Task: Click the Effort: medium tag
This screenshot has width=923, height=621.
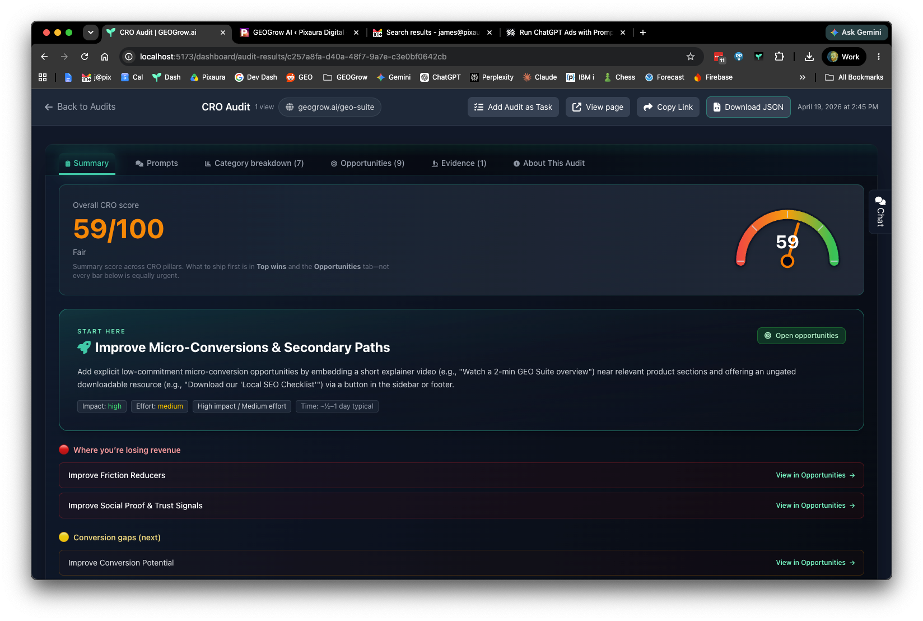Action: [x=160, y=406]
